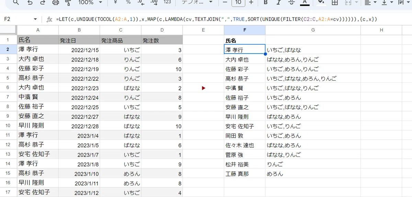
Task: Select row 1 header
Action: click(8, 40)
